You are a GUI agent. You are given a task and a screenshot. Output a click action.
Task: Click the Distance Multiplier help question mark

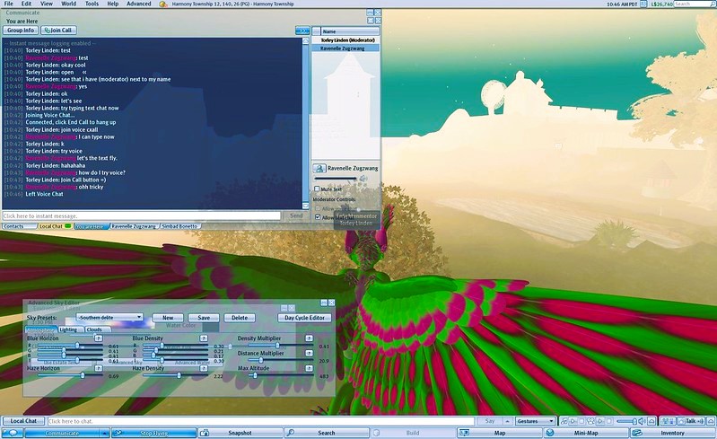click(309, 353)
